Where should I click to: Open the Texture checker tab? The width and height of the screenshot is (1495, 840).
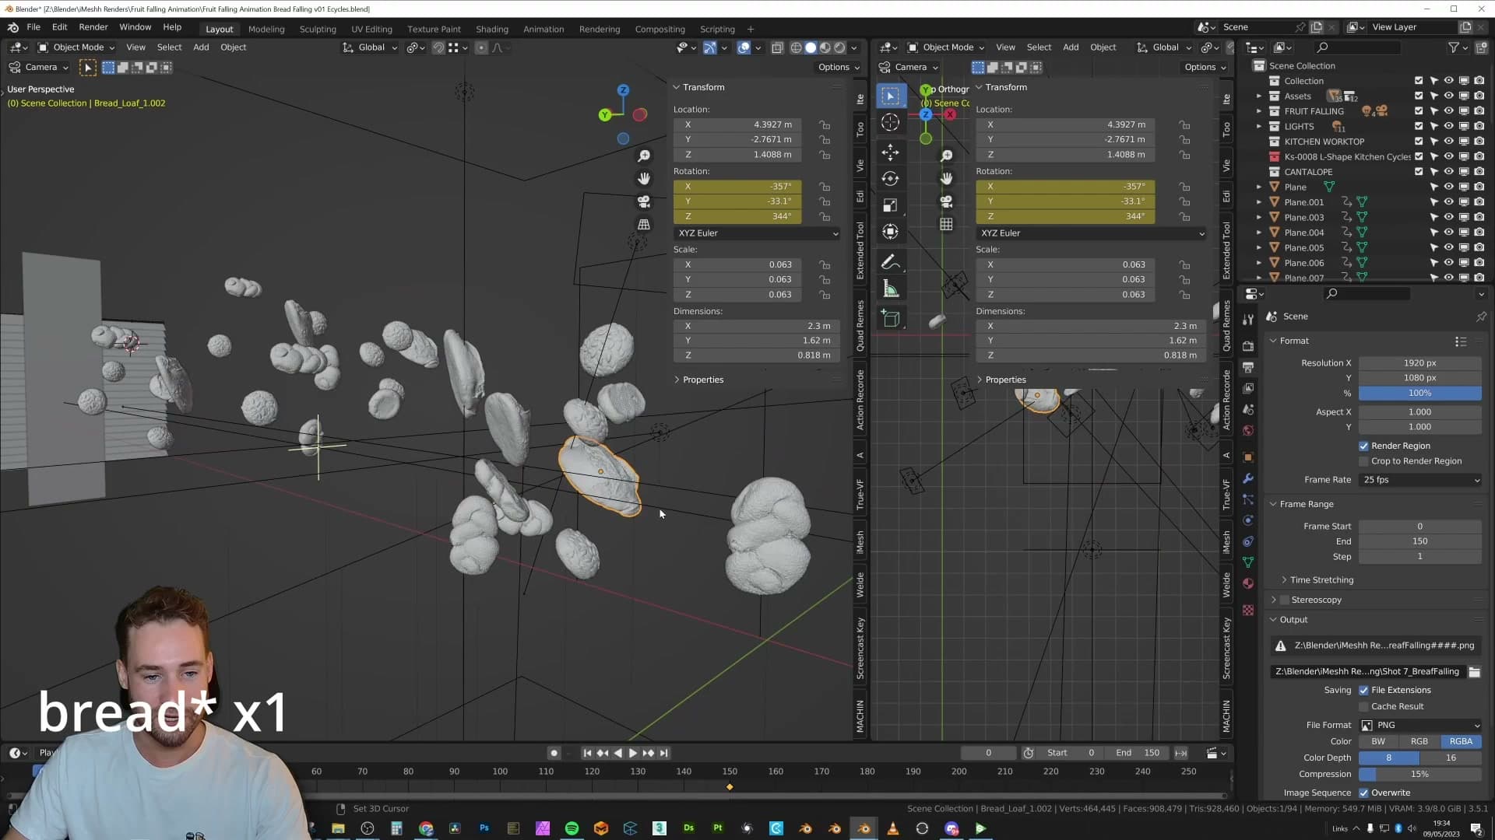[1248, 611]
